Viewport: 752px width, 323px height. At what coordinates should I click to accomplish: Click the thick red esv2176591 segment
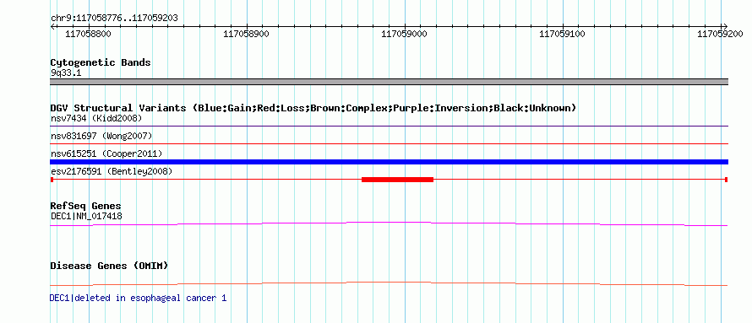pos(398,180)
